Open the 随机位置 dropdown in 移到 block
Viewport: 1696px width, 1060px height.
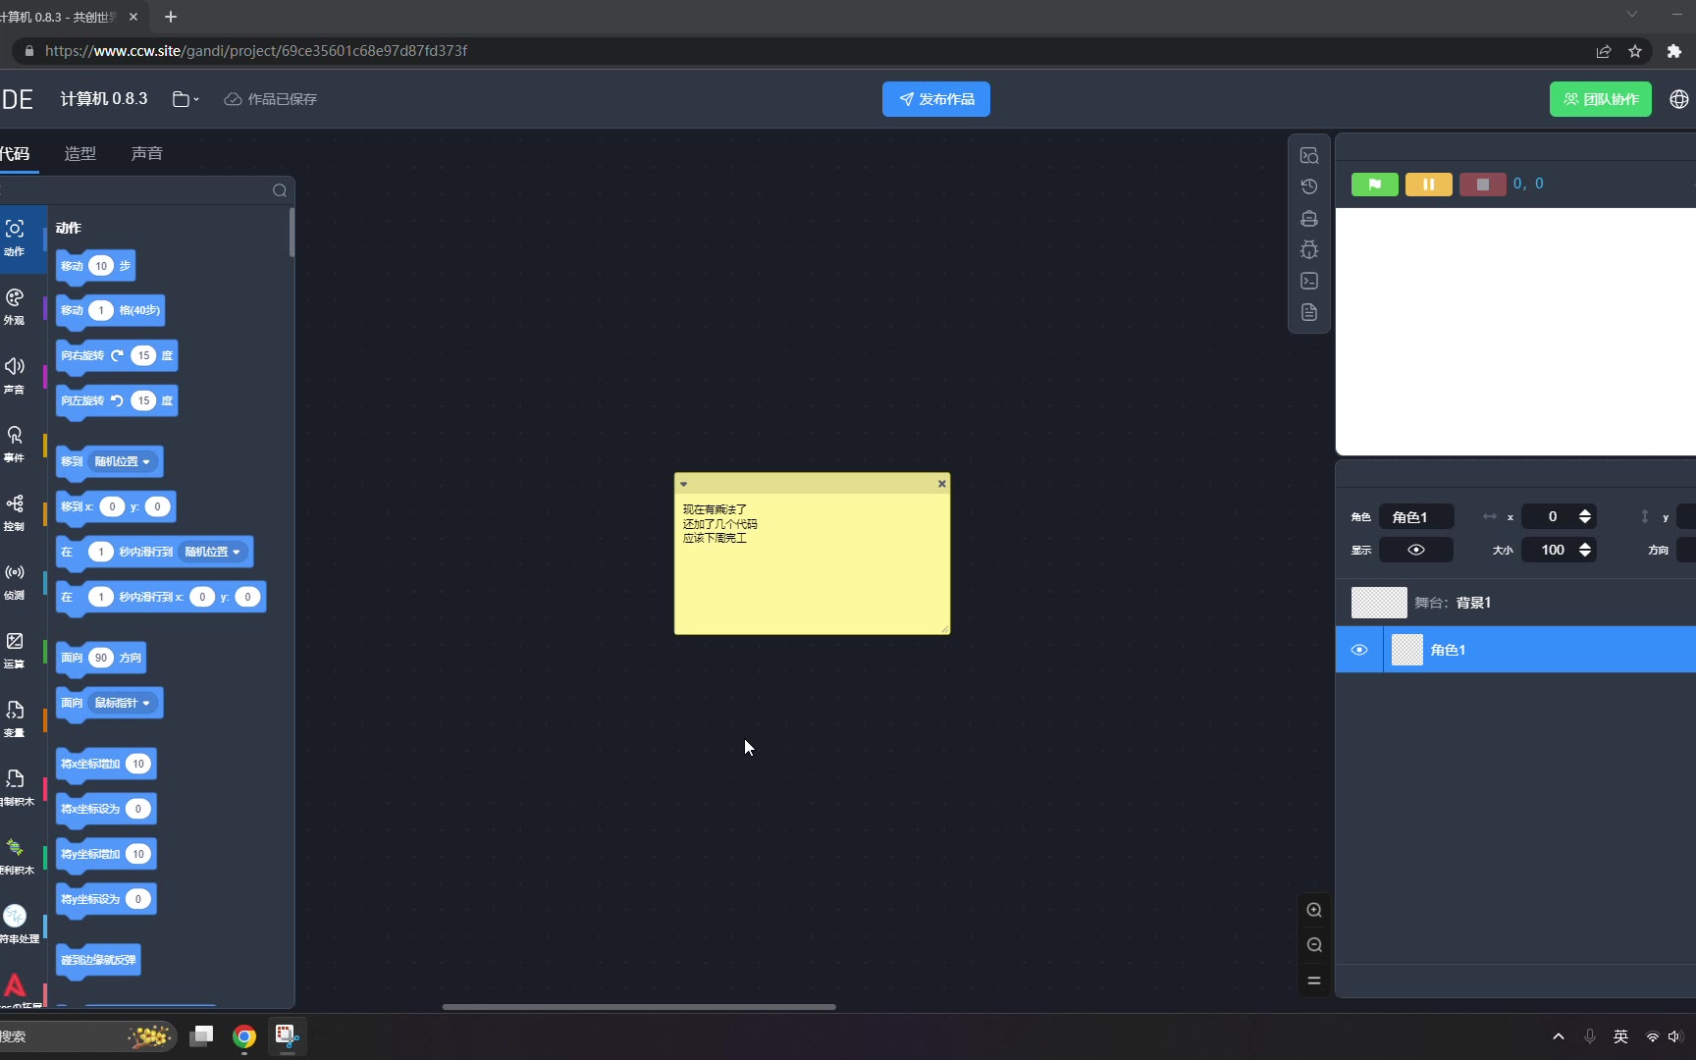(x=123, y=461)
